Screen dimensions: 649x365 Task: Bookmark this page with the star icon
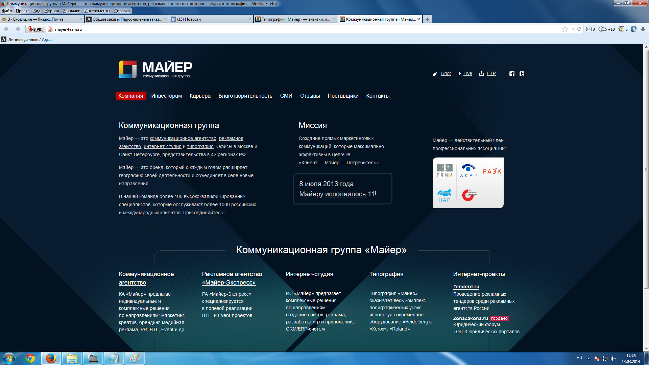click(564, 29)
